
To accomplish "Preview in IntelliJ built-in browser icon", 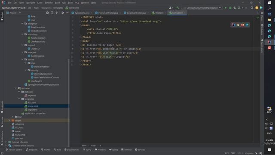I will [x=233, y=25].
